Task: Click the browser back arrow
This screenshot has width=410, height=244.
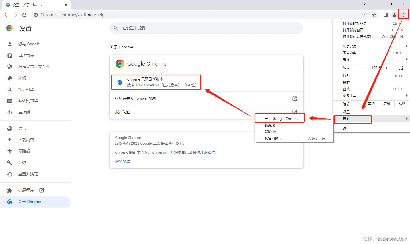Action: coord(6,15)
